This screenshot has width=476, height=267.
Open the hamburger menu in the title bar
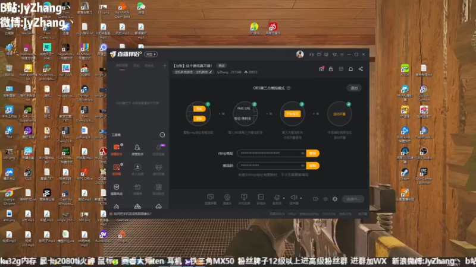pos(342,55)
